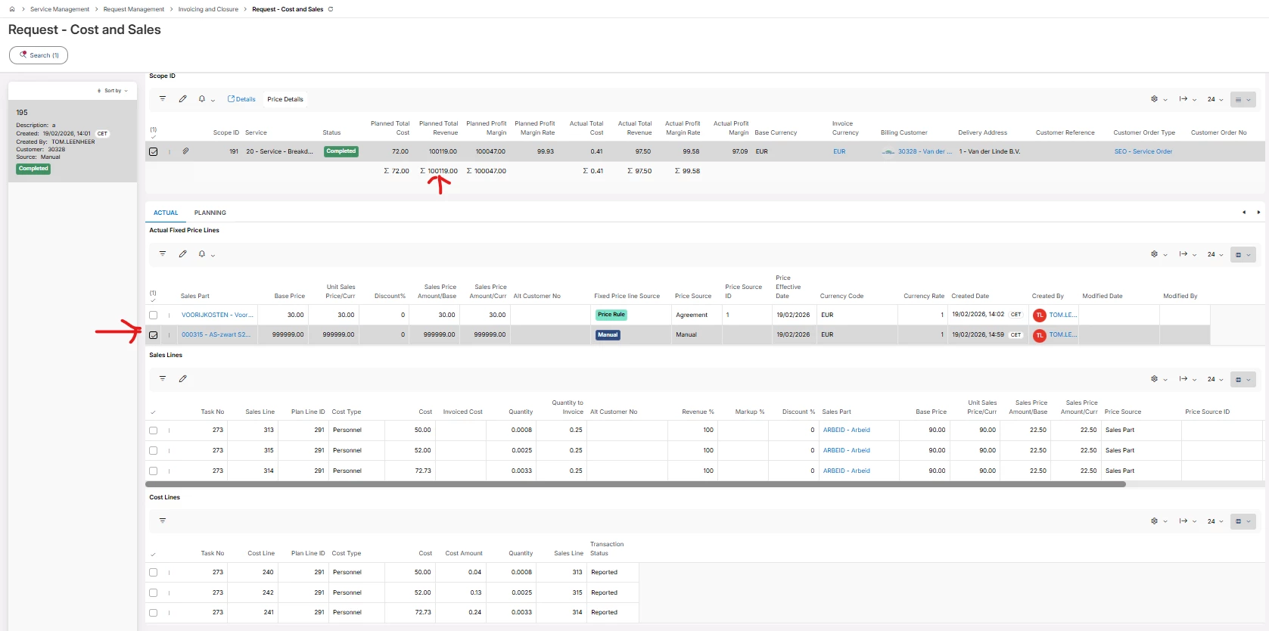Viewport: 1269px width, 631px height.
Task: Click bell icon in Scope ID toolbar
Action: point(202,98)
